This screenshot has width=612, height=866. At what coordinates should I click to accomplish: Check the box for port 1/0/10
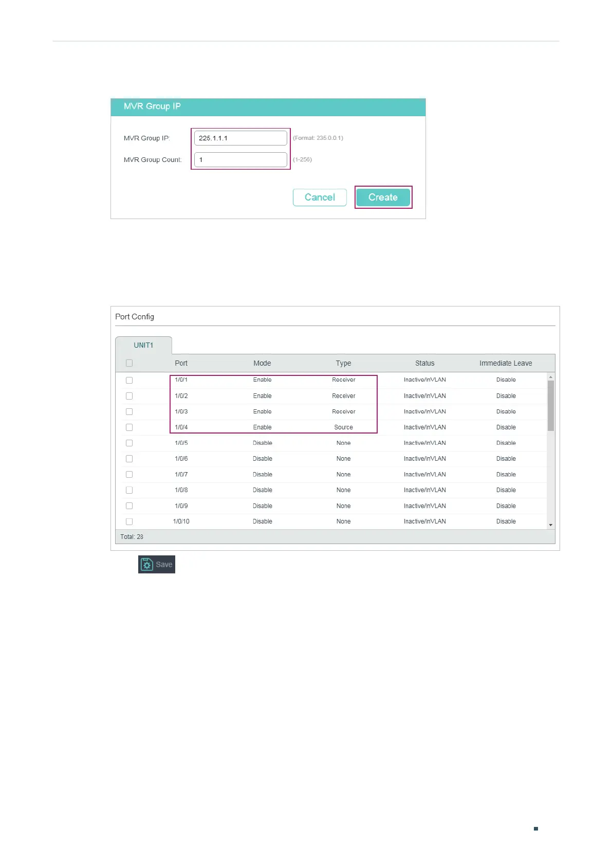point(129,521)
